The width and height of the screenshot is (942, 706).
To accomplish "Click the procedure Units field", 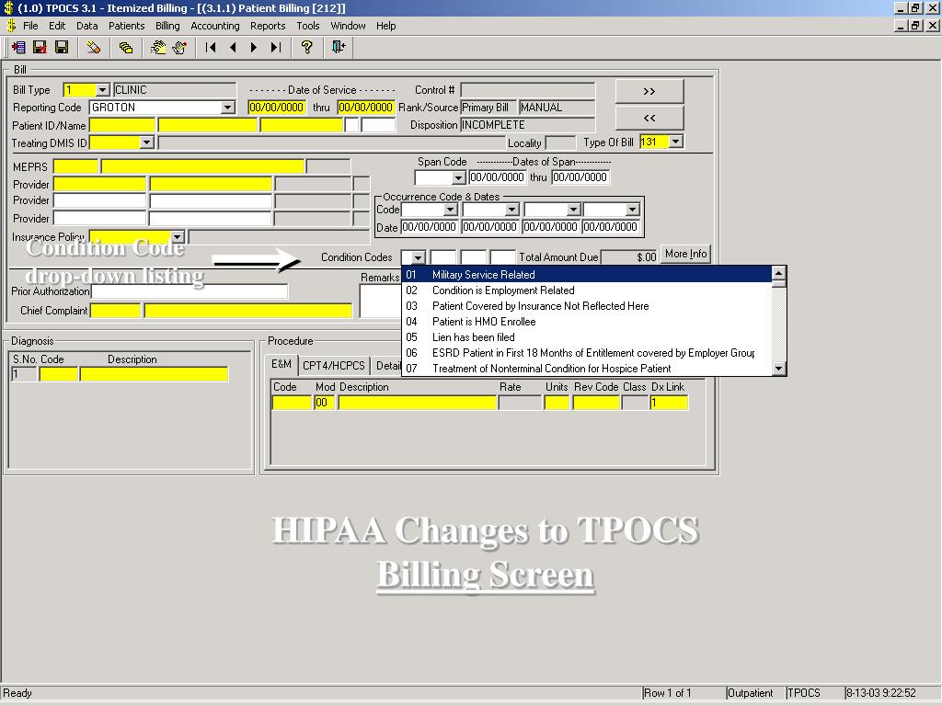I will tap(557, 403).
